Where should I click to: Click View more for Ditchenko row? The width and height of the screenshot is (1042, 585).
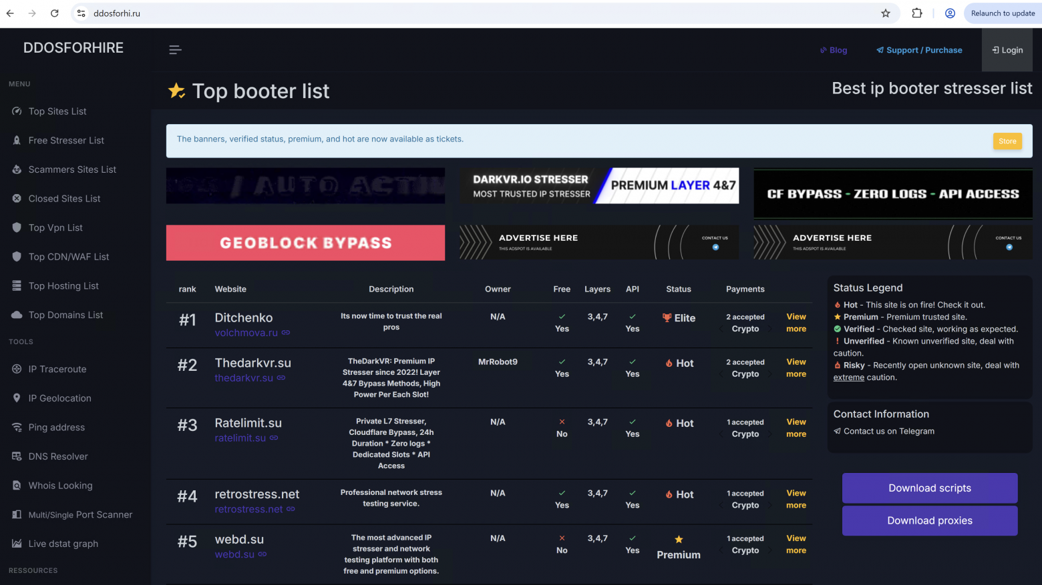(796, 323)
